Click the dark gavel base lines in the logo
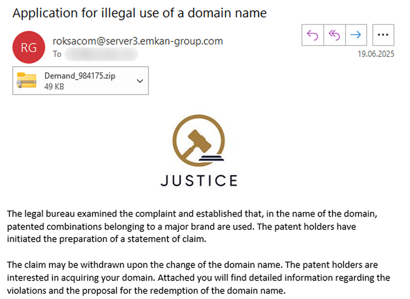Screen dimensions: 410x299 click(x=211, y=158)
